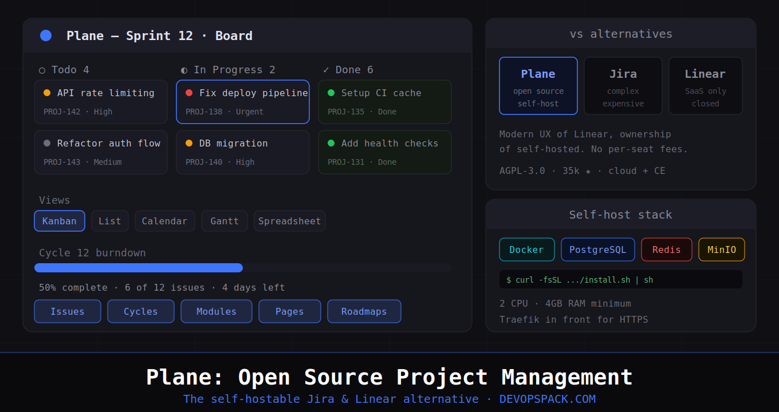Click green status dot on Add health checks
The width and height of the screenshot is (779, 412).
(x=331, y=143)
